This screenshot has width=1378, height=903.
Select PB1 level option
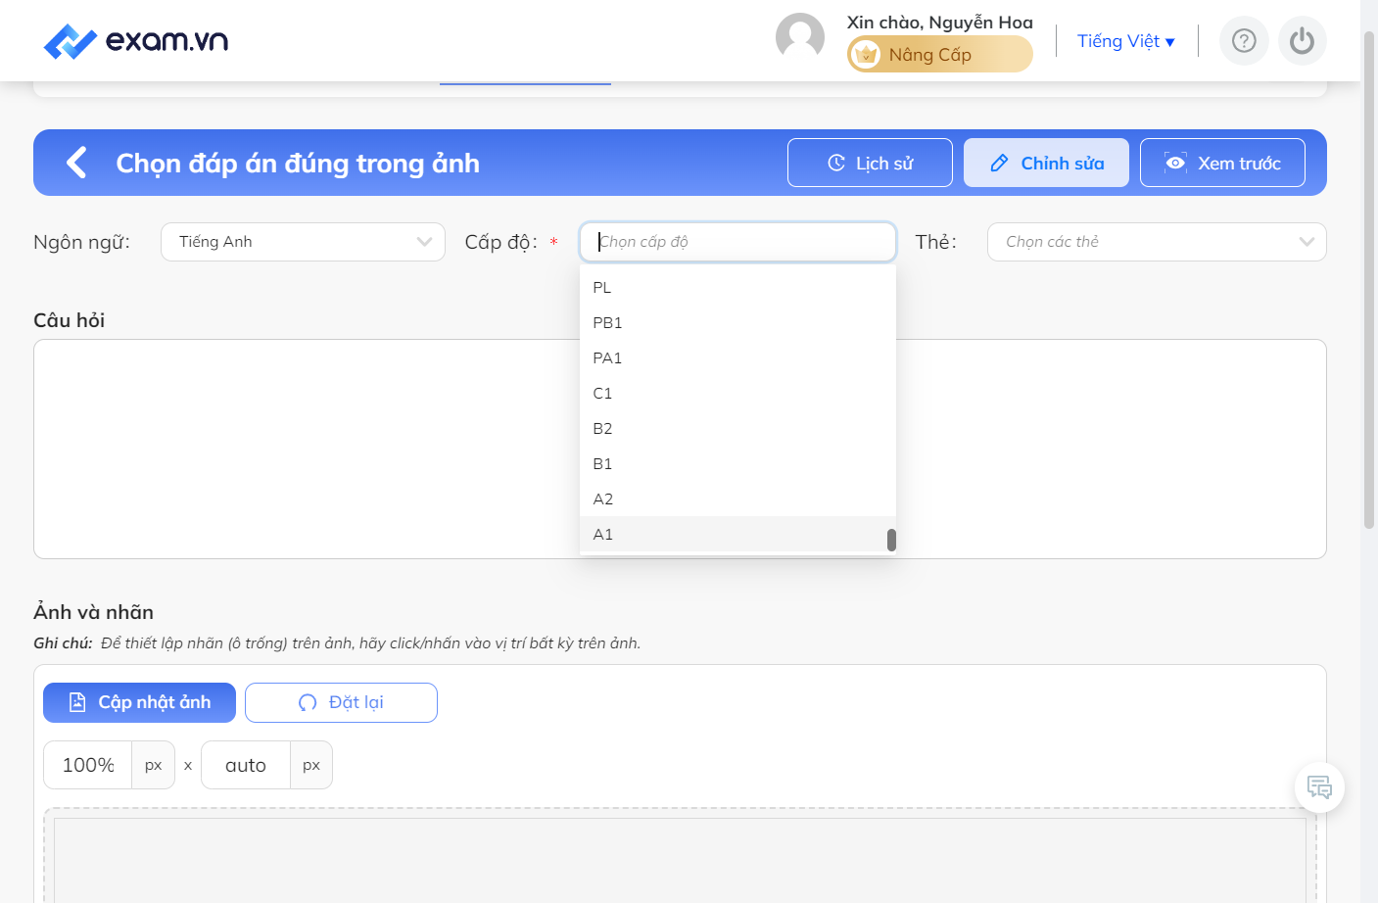[737, 322]
